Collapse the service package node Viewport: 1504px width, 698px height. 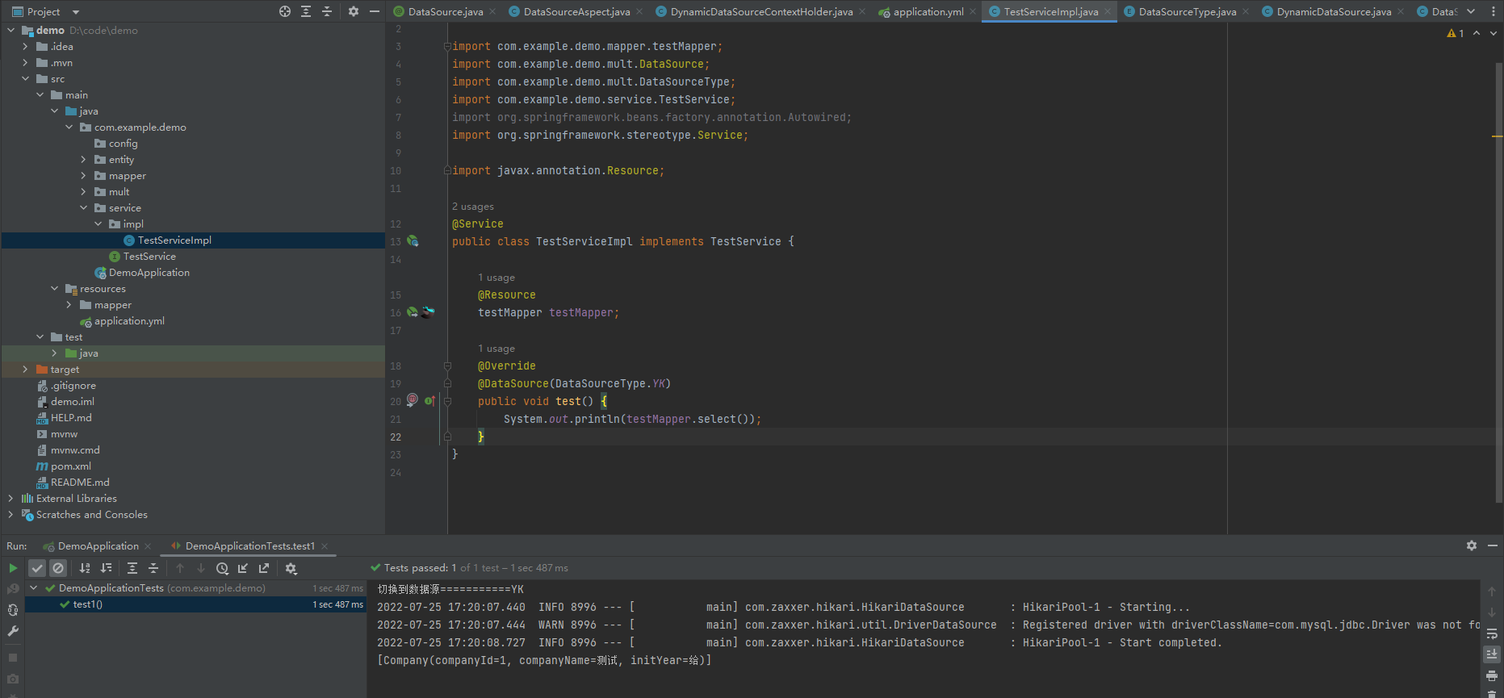click(83, 208)
